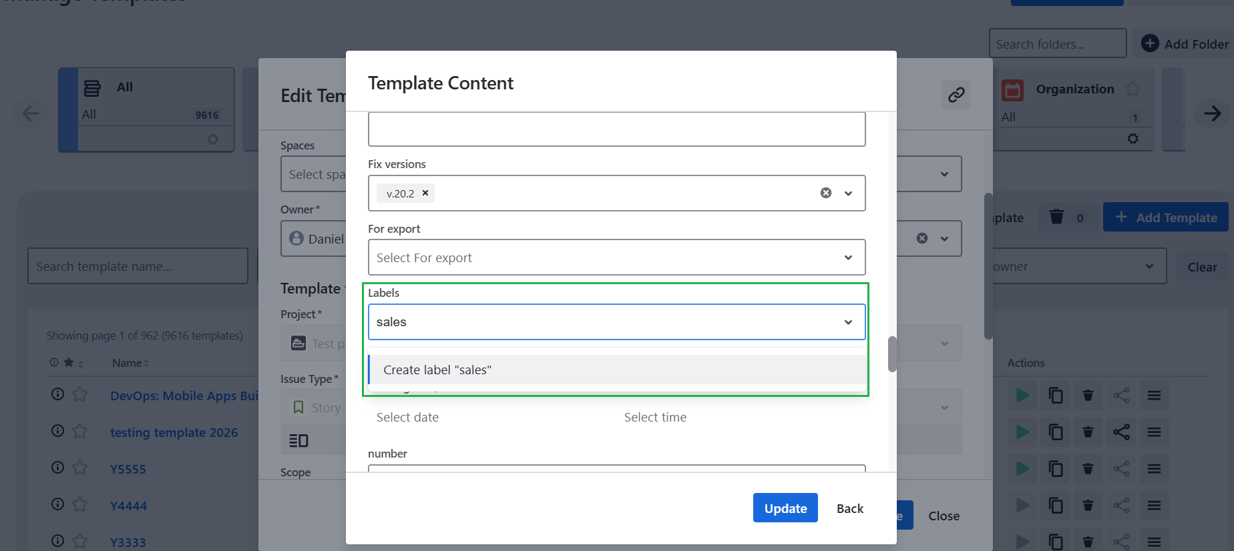
Task: Favorite the Organization folder with the star
Action: 1133,89
